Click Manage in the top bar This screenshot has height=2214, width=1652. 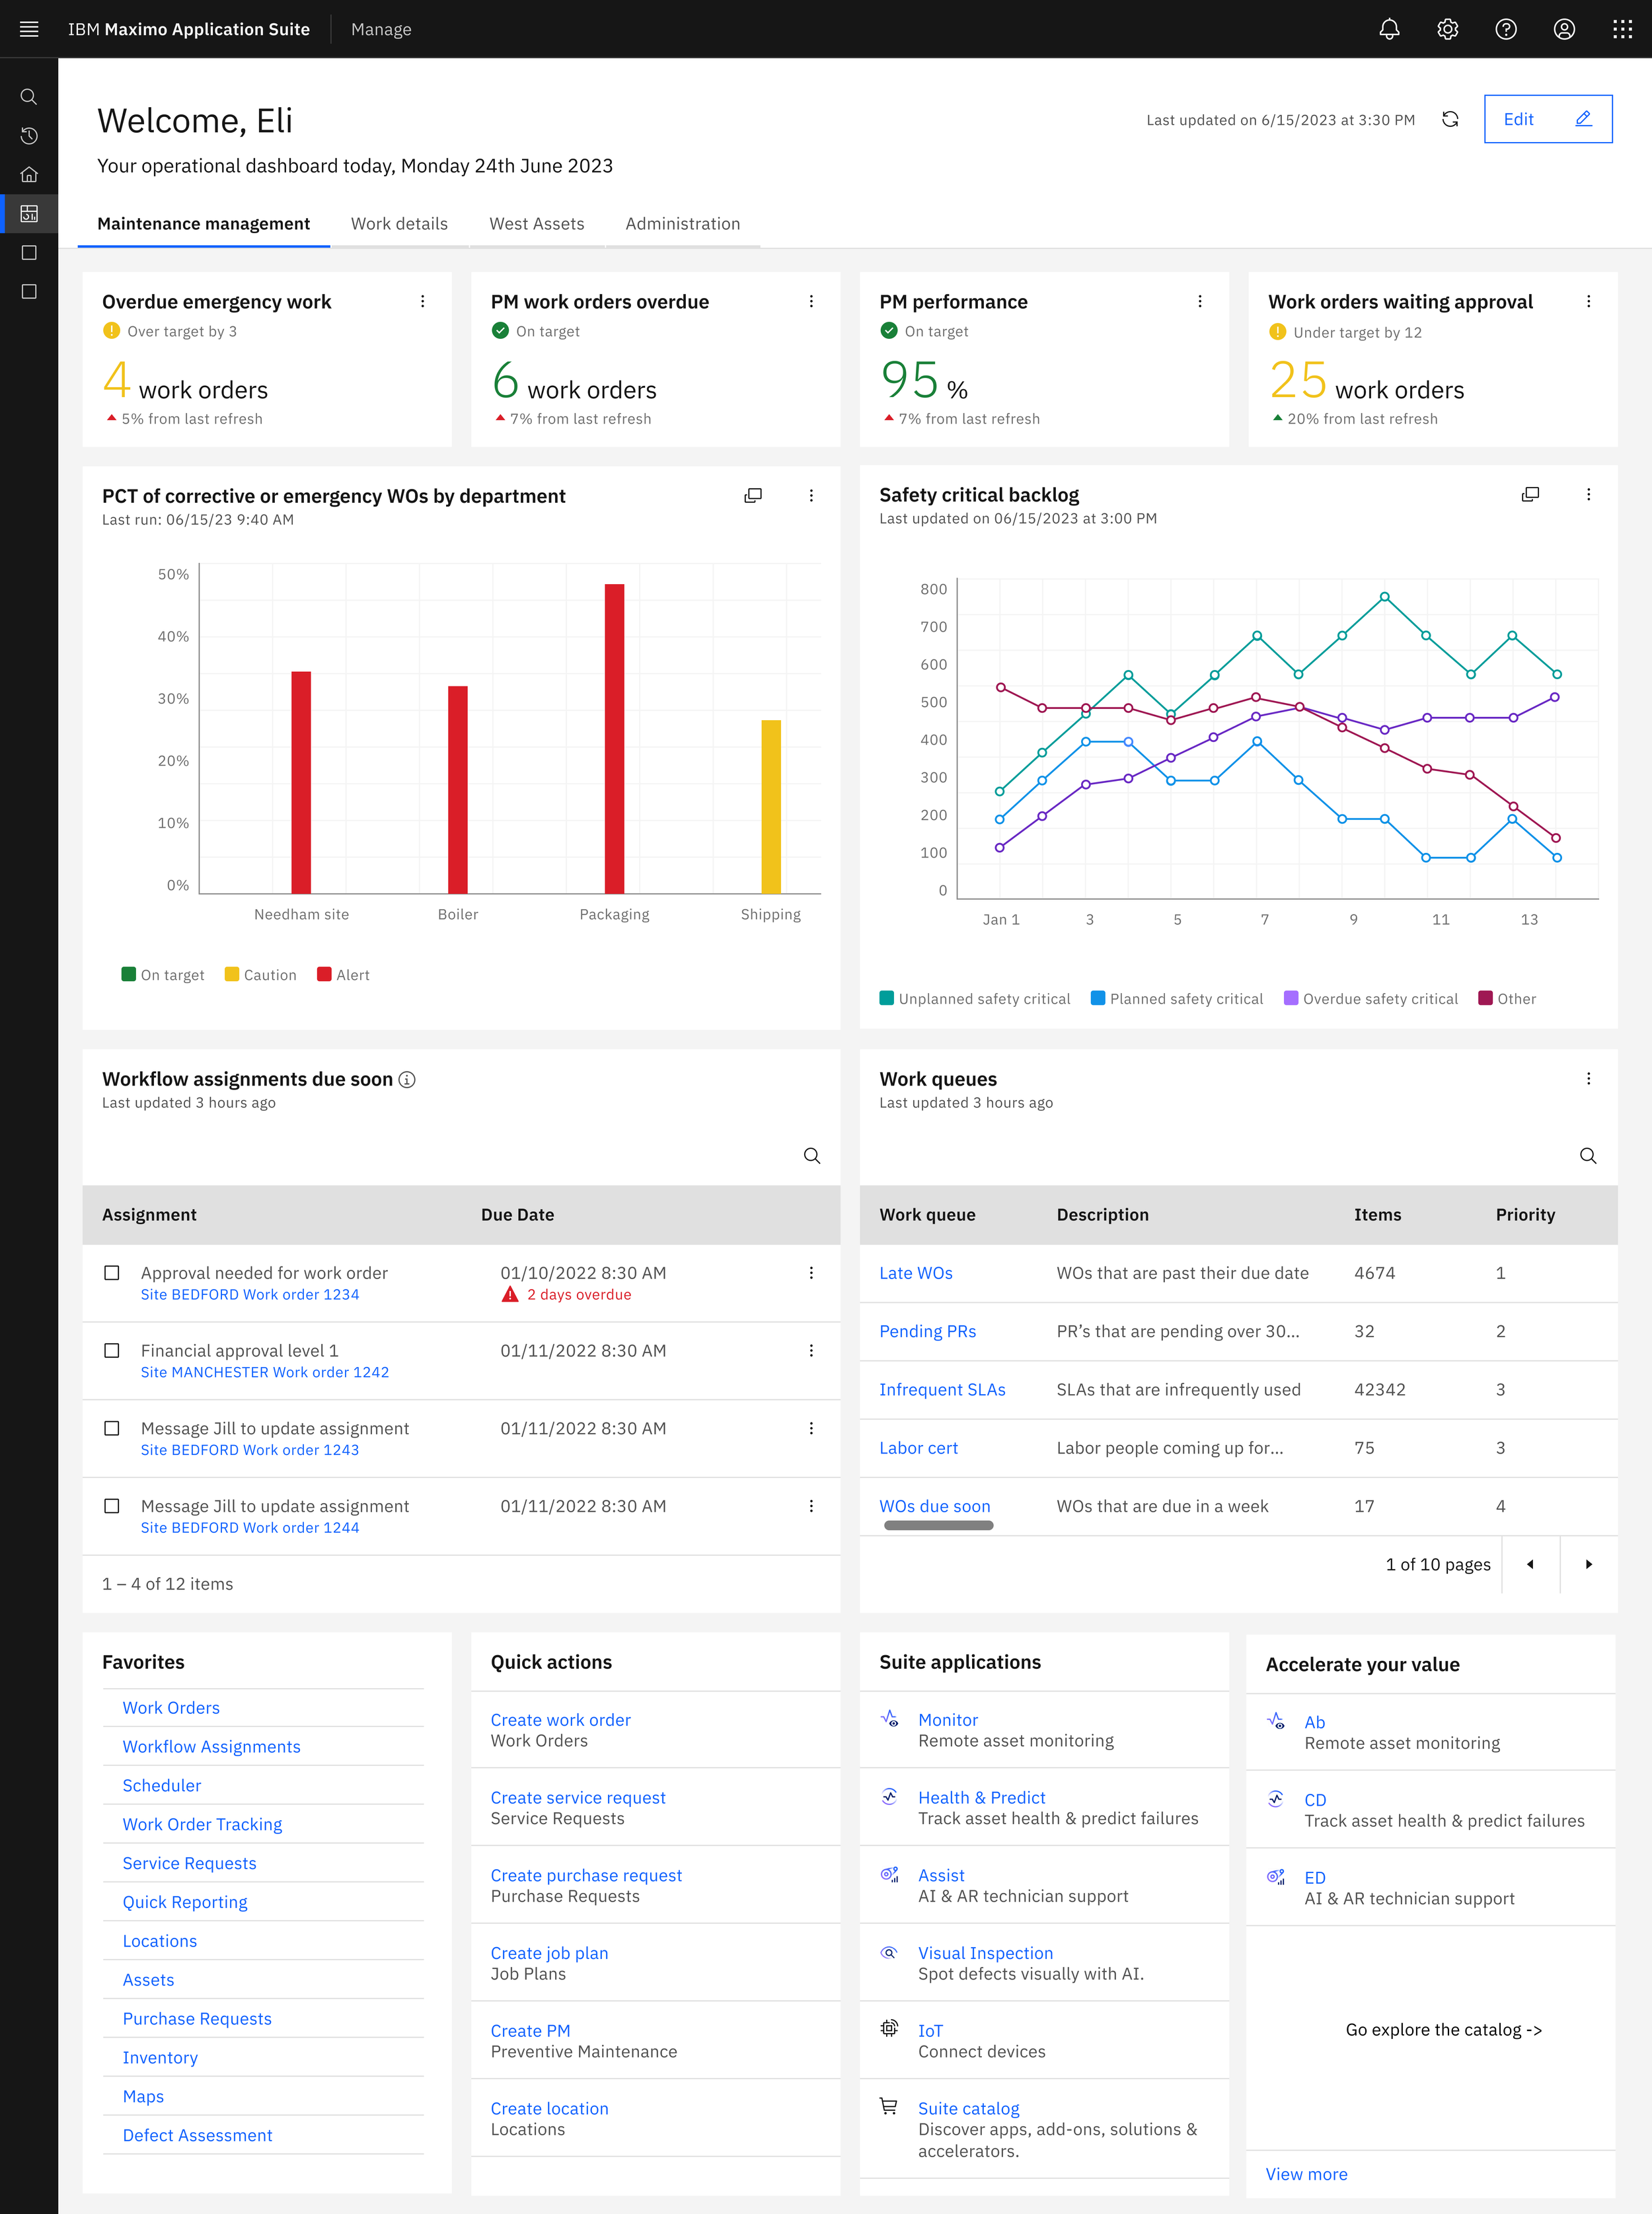[380, 29]
